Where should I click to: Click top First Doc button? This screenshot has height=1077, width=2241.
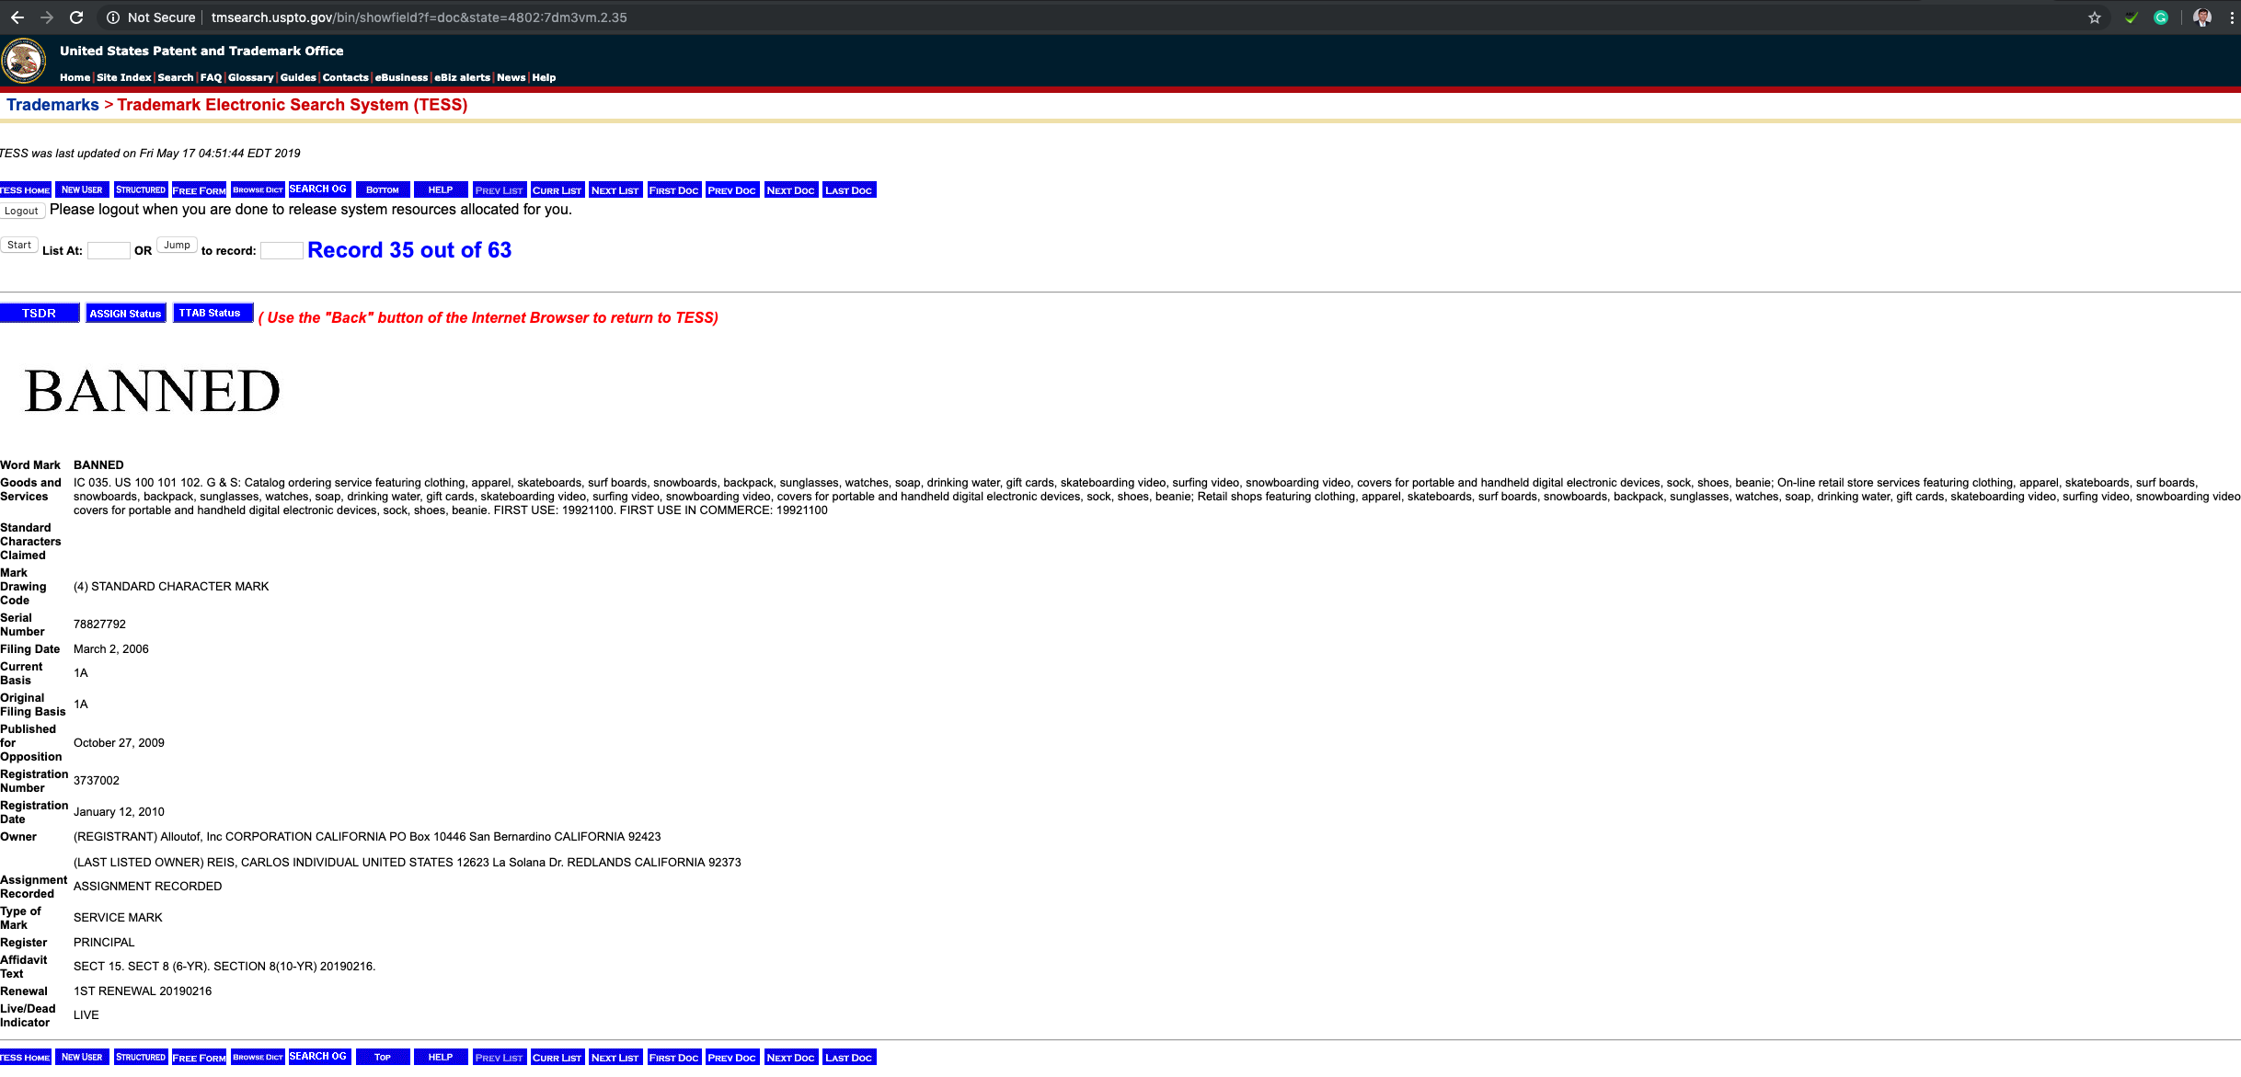(674, 190)
